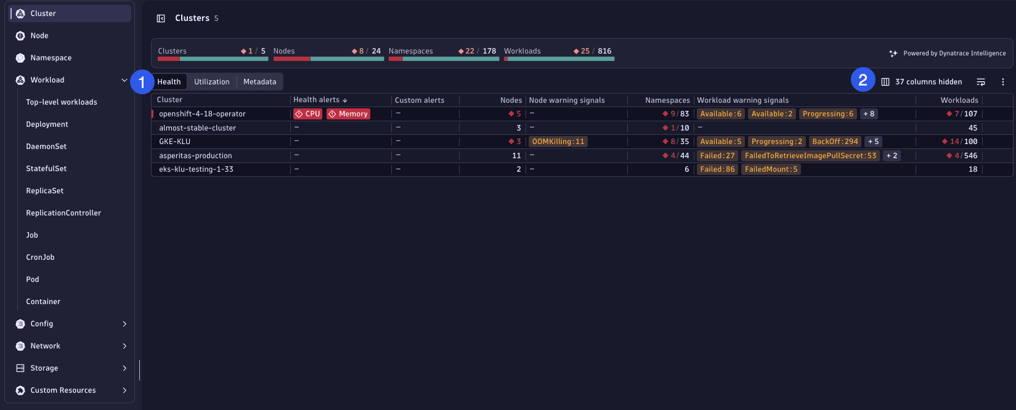This screenshot has width=1016, height=410.
Task: Collapse the Workload section chevron
Action: [124, 80]
